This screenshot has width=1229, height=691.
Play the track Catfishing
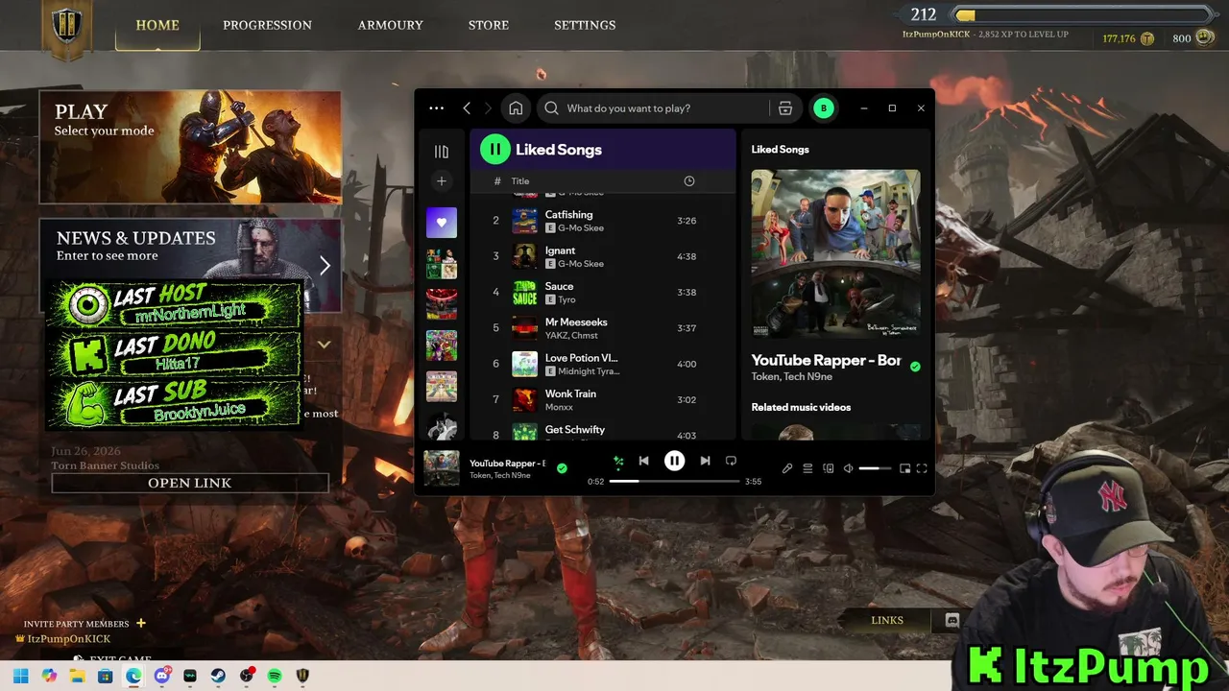coord(603,221)
